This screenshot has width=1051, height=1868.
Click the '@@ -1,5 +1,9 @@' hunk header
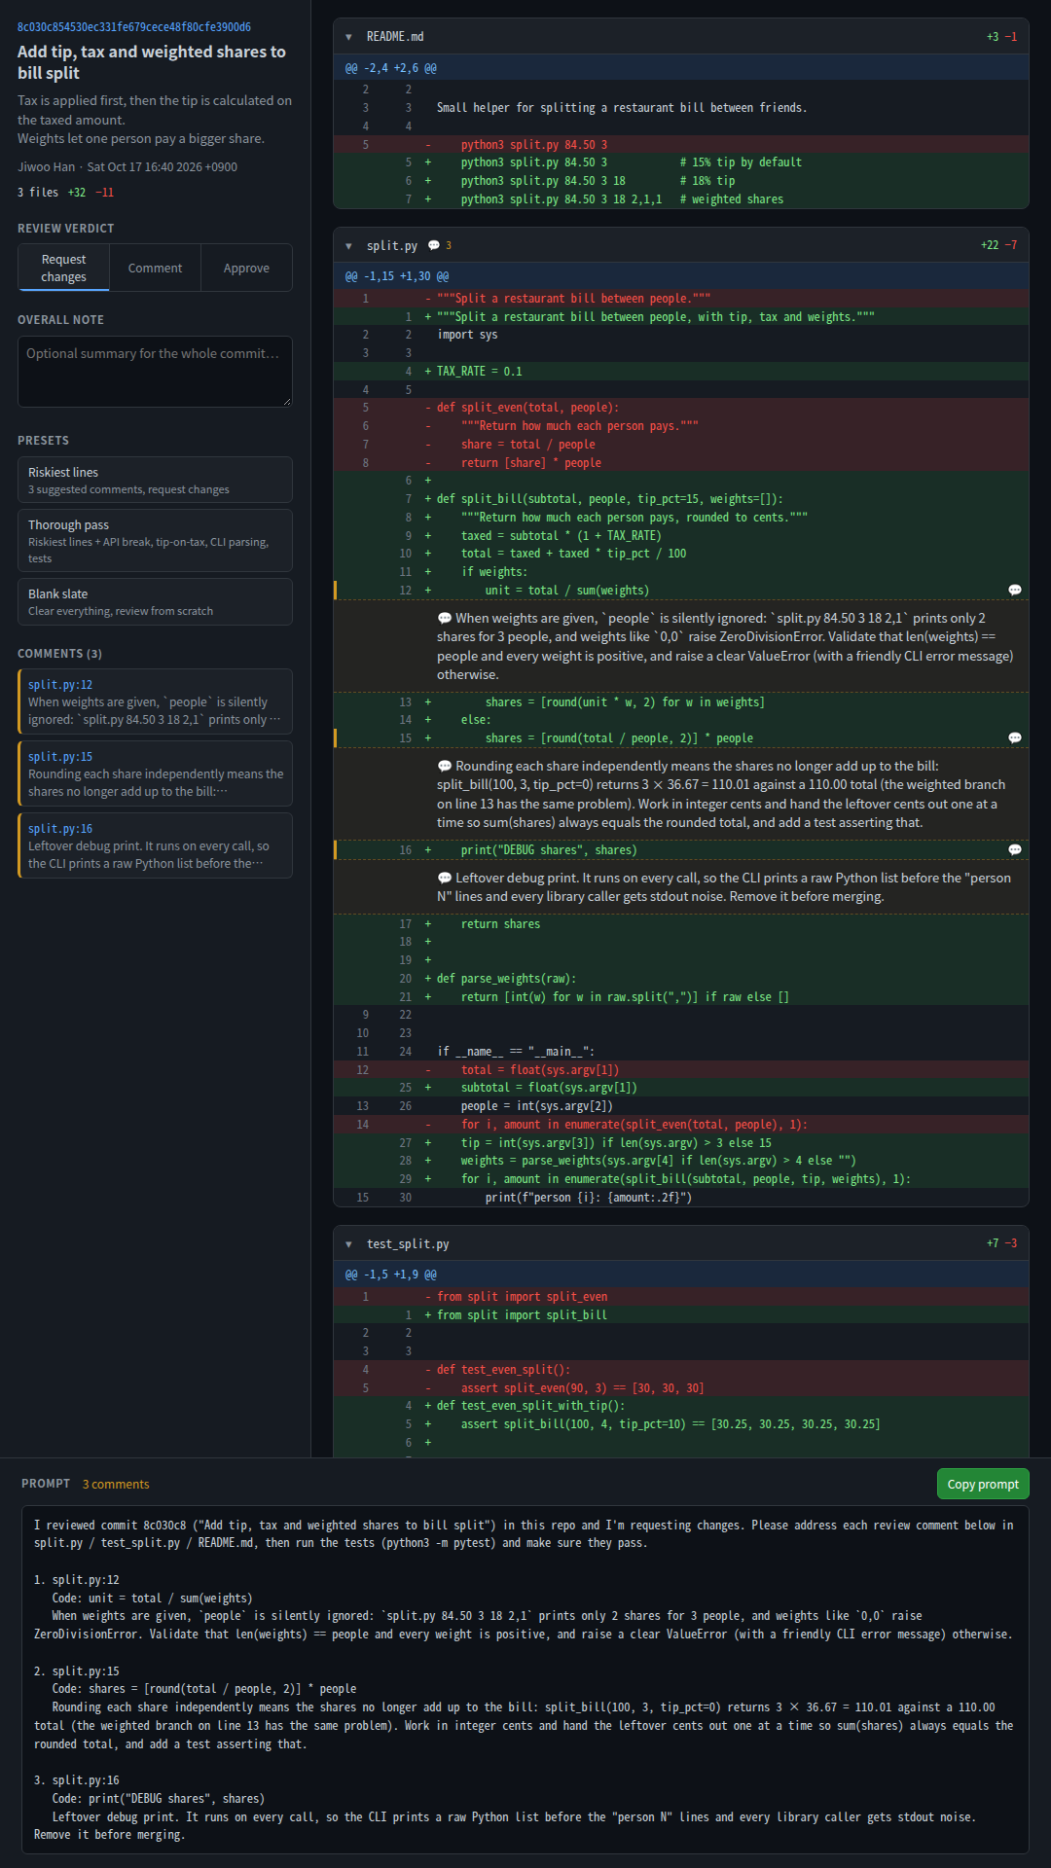point(681,1275)
